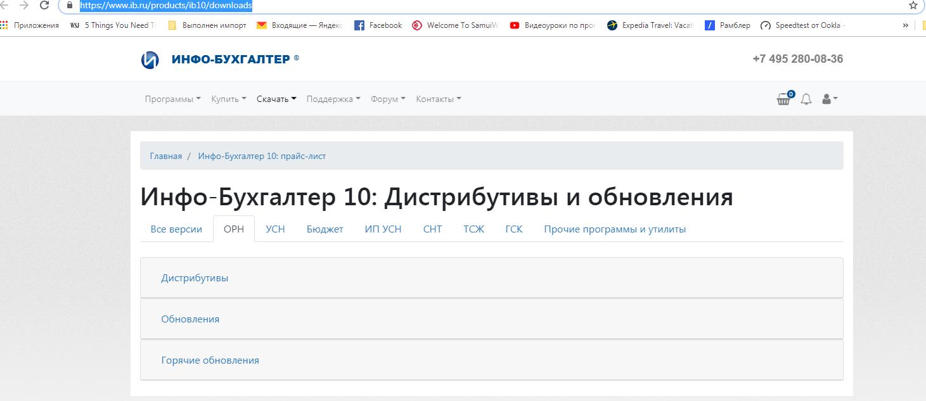Switch to the СНТ tab
926x401 pixels.
point(432,229)
